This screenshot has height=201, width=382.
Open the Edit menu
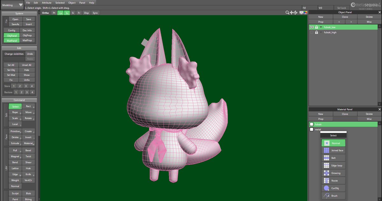36,3
